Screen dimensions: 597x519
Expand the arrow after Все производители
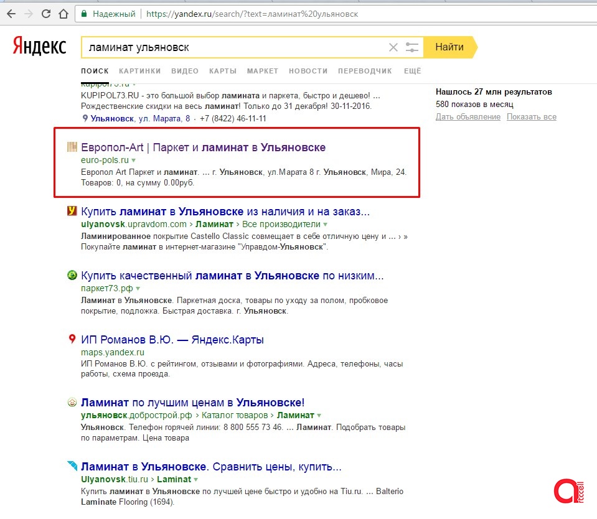[325, 225]
